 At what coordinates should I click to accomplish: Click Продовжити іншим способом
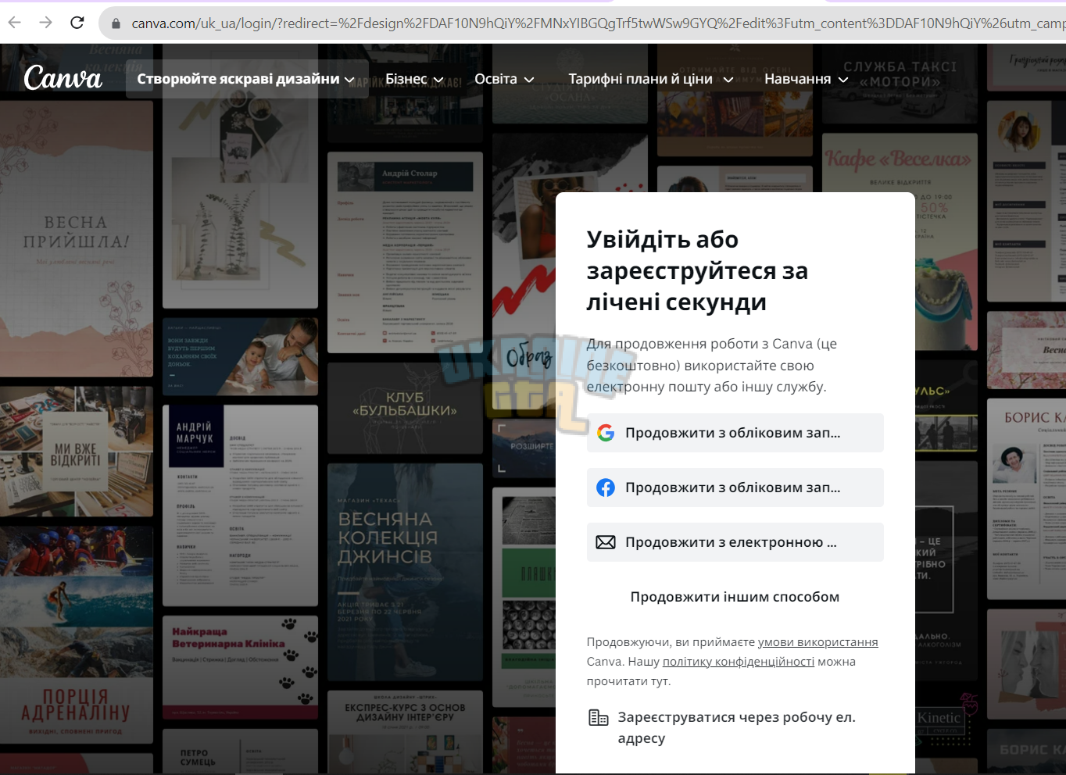pyautogui.click(x=735, y=597)
